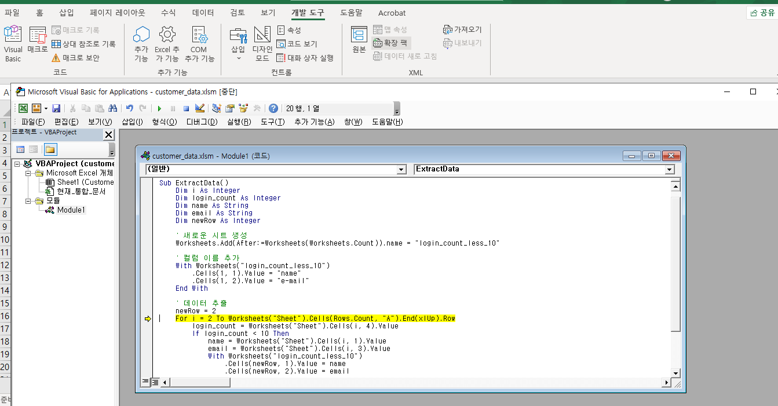This screenshot has height=406, width=778.
Task: Switch to the 데이터 ribbon tab
Action: click(x=203, y=12)
